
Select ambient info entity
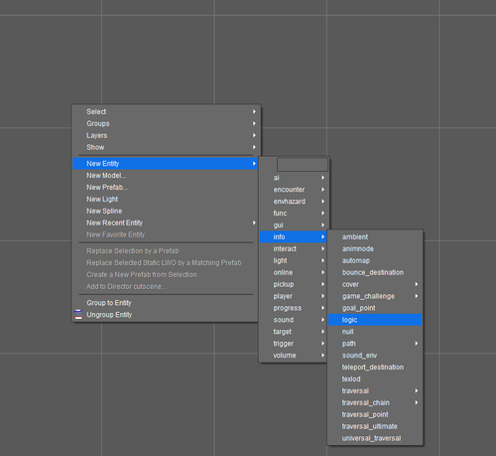pos(375,237)
